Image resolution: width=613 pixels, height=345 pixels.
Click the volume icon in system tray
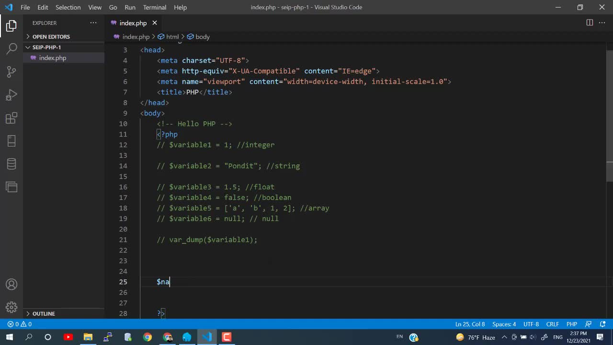tap(532, 337)
